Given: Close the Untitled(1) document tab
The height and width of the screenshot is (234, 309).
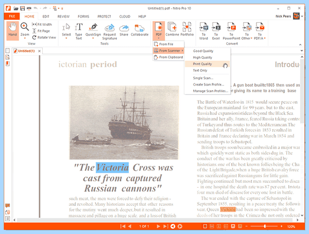Looking at the screenshot, I should (x=40, y=51).
